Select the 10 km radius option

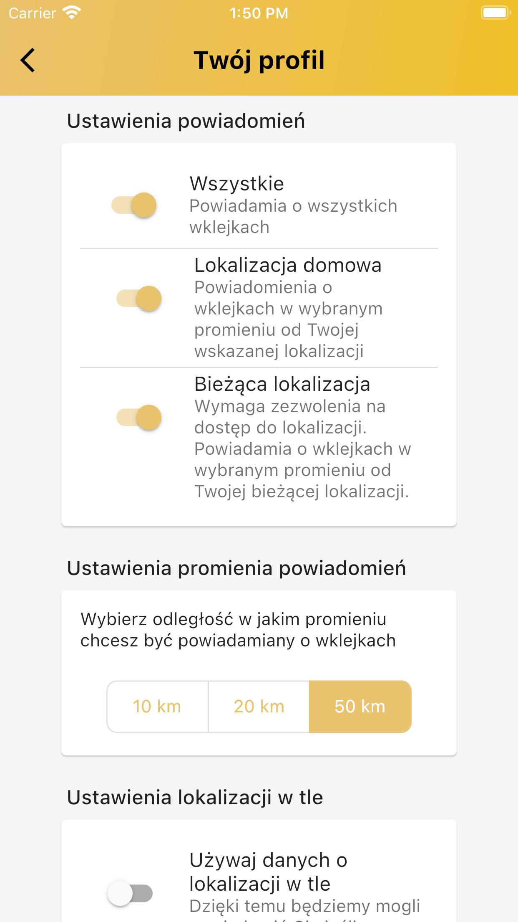(157, 707)
